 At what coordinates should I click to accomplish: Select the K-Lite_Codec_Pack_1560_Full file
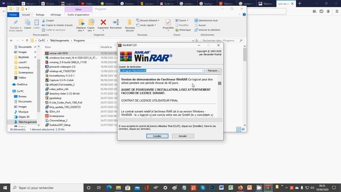click(66, 102)
